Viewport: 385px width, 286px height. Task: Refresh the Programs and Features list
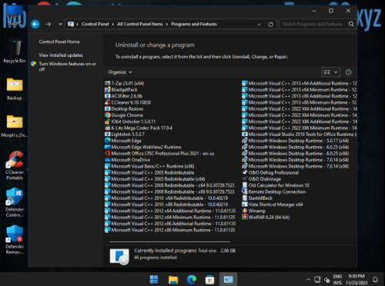pyautogui.click(x=270, y=25)
